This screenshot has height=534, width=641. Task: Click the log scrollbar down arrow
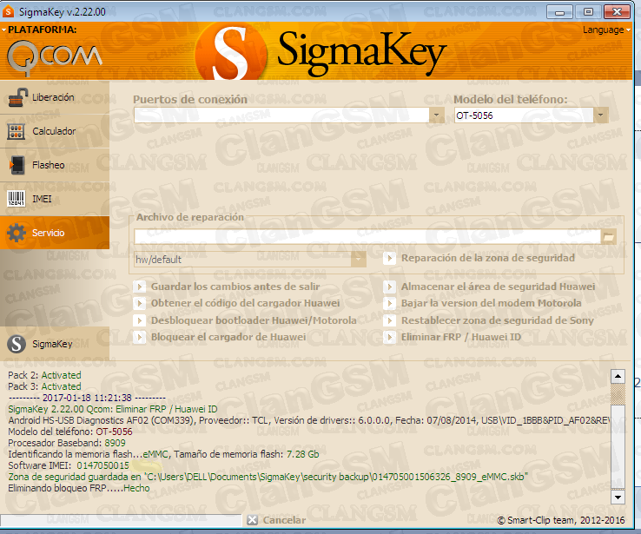[618, 498]
